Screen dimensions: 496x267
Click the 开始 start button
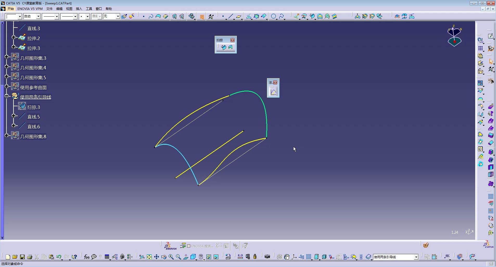10,9
